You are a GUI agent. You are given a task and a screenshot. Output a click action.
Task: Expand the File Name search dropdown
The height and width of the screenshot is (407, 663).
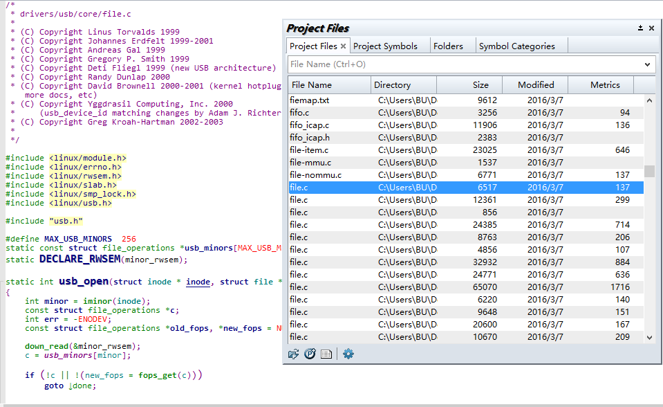click(648, 64)
